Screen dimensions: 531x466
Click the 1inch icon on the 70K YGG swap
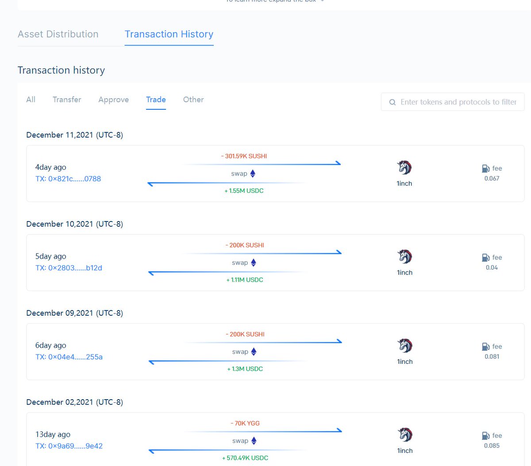point(404,435)
